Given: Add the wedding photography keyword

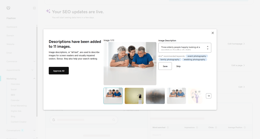Looking at the screenshot, I should (x=194, y=59).
